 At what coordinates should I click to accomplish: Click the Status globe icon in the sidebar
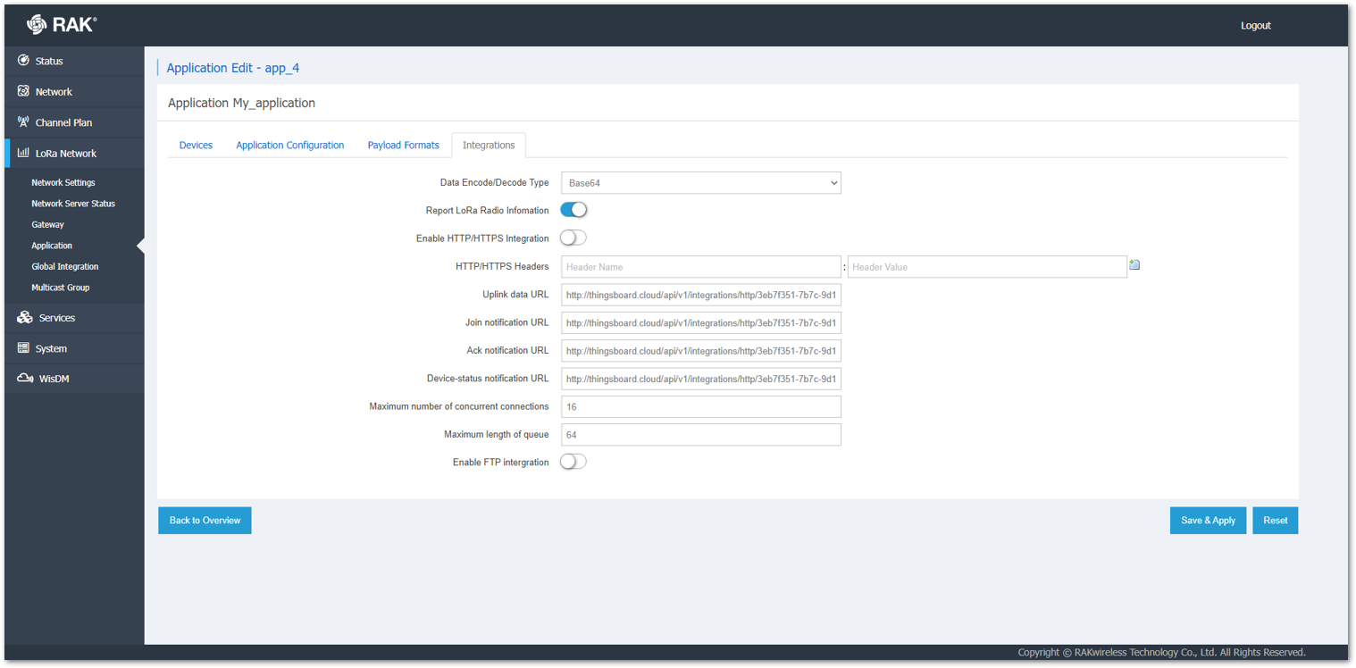22,61
